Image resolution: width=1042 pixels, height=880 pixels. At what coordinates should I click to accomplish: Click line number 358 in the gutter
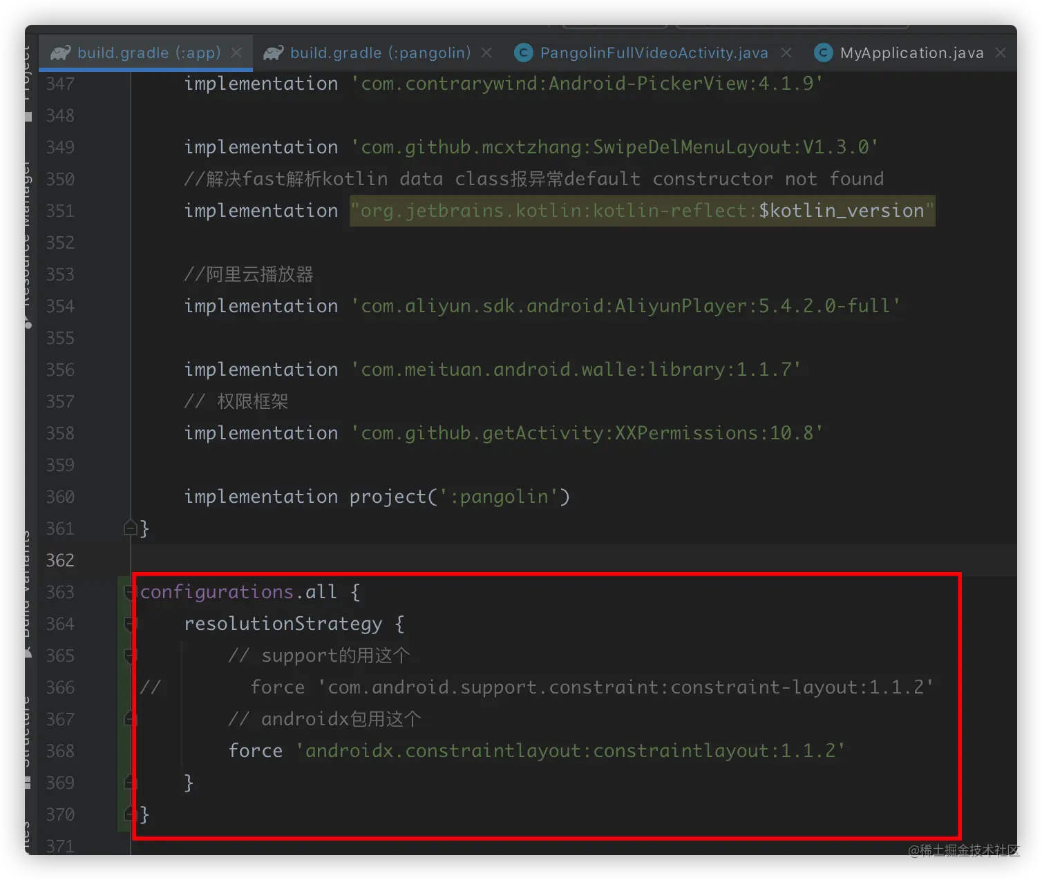60,433
